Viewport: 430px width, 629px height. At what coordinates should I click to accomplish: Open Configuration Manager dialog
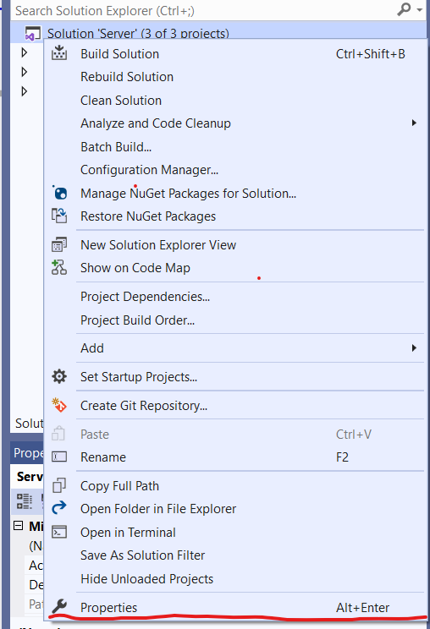pos(149,170)
